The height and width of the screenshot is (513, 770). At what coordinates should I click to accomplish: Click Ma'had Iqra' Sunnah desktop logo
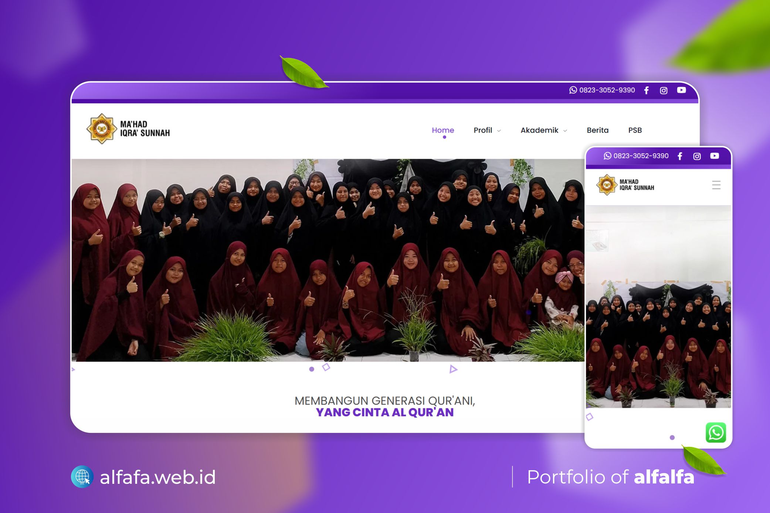[x=128, y=129]
